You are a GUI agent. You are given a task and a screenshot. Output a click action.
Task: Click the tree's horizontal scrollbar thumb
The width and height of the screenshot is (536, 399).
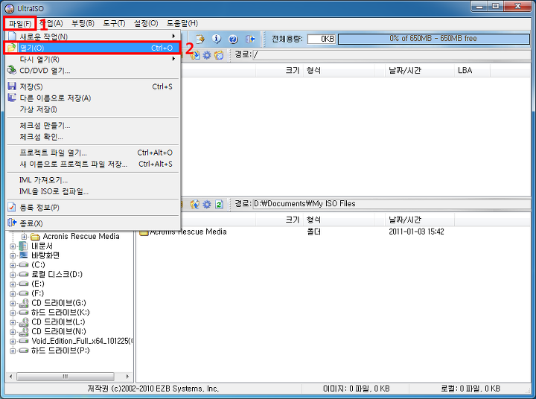66,377
